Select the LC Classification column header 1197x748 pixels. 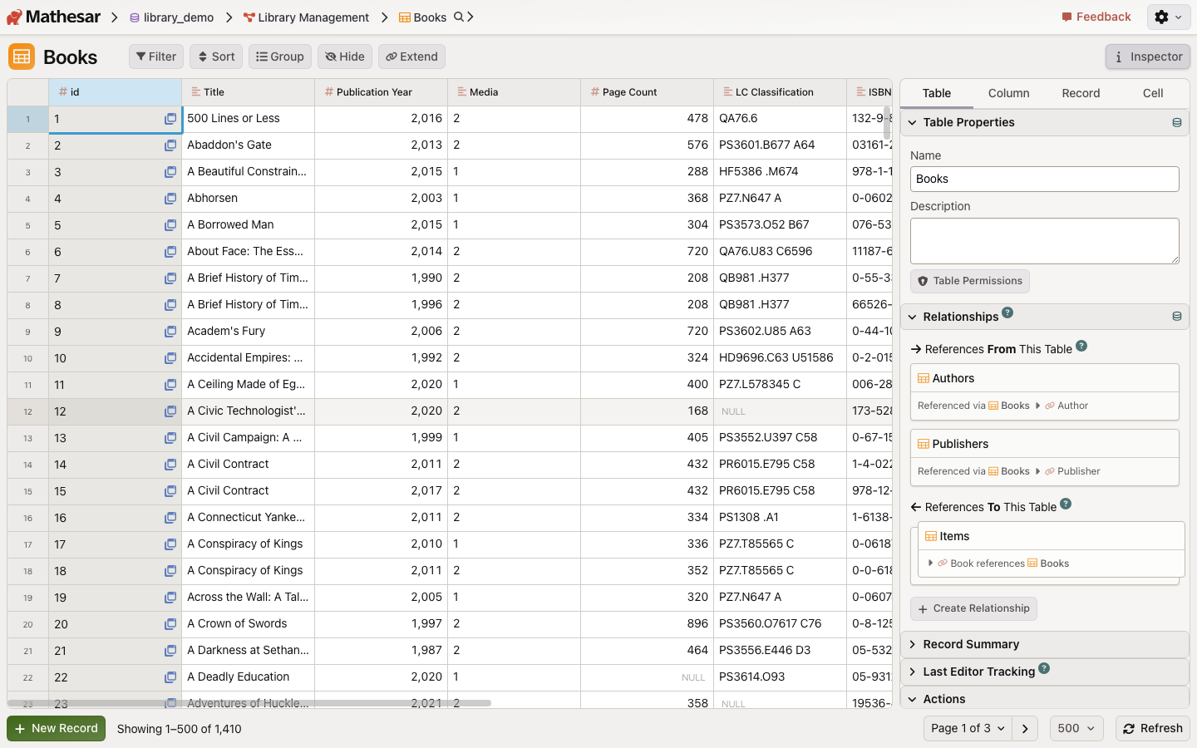tap(781, 92)
